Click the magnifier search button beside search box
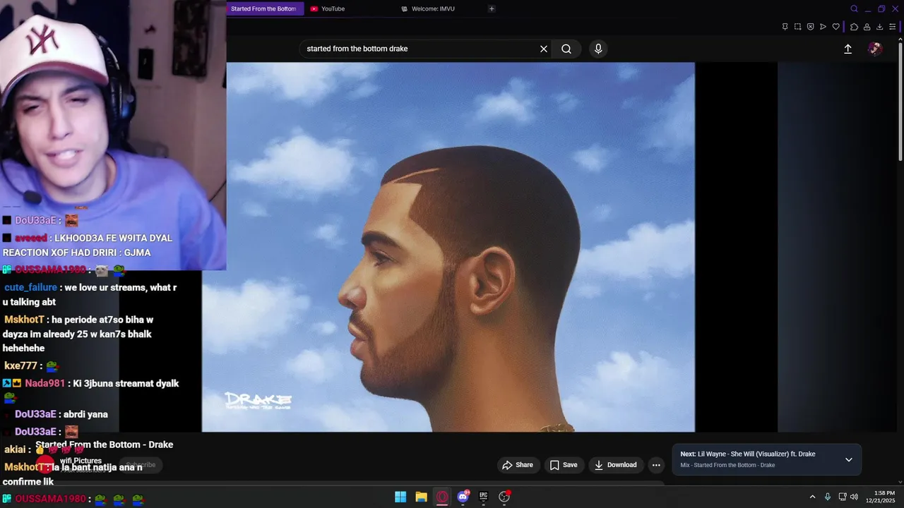Screen dimensions: 904x508 click(566, 49)
